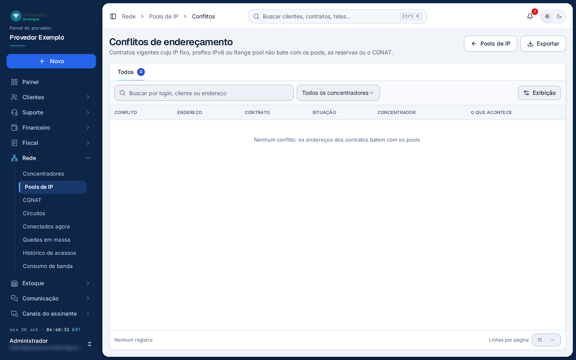
Task: Expand the Clientes menu chevron
Action: (88, 97)
